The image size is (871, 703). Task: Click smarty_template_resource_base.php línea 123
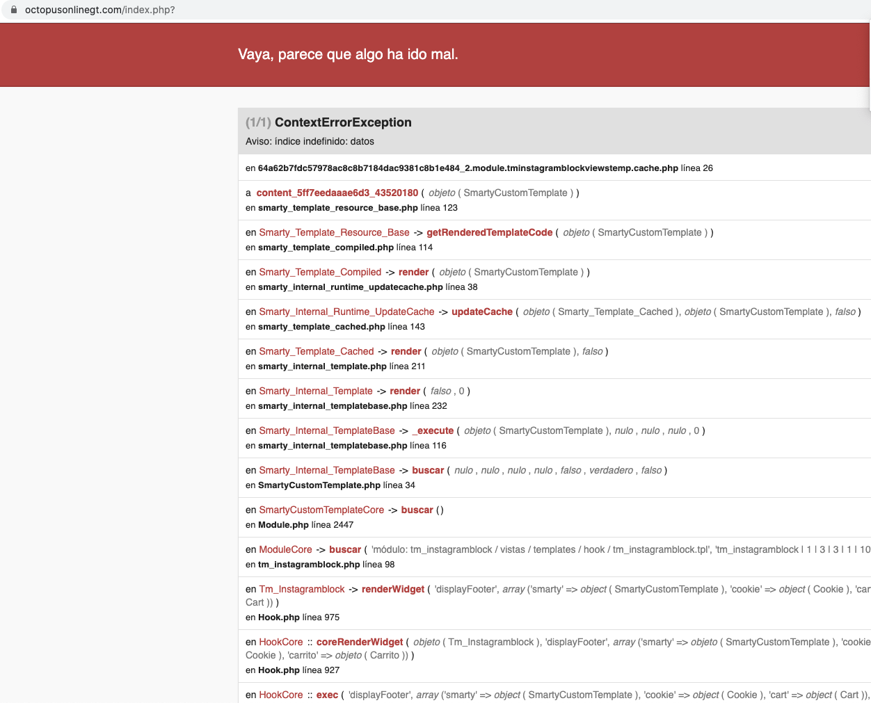point(351,207)
